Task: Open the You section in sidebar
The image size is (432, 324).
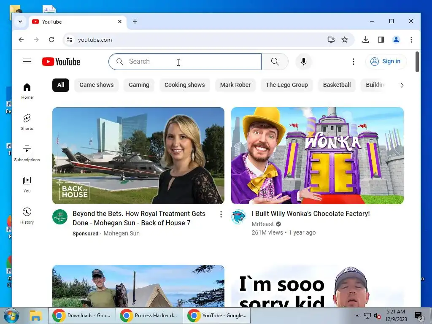Action: coord(27,184)
